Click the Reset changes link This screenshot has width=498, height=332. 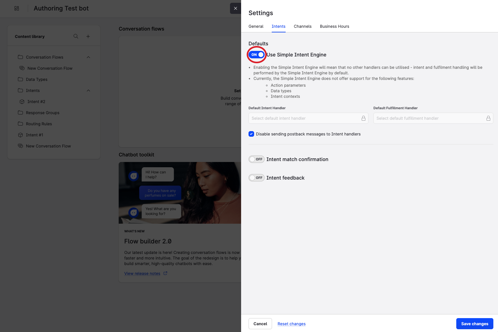click(291, 324)
